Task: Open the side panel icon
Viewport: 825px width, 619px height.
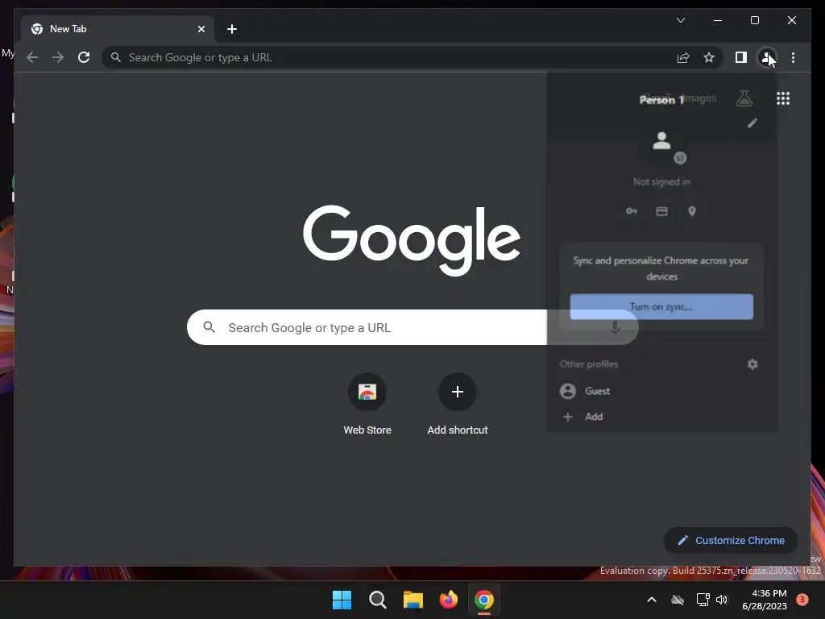Action: 741,57
